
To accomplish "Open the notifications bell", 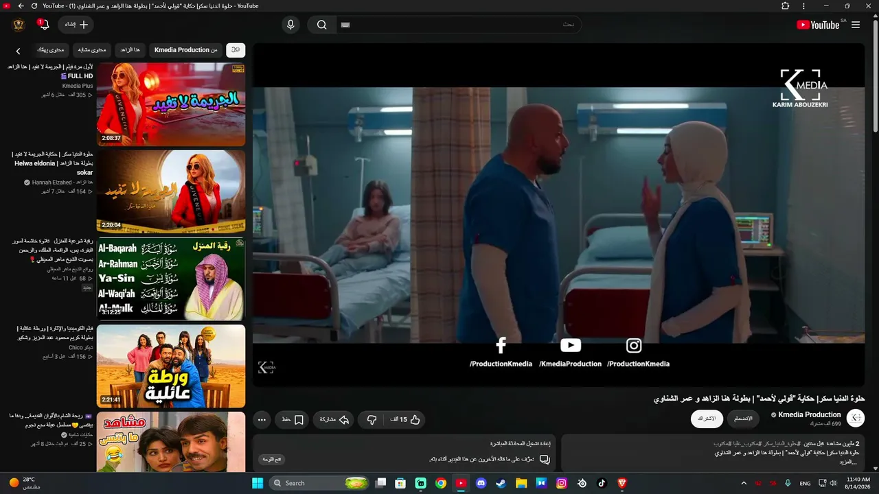I will tap(45, 25).
